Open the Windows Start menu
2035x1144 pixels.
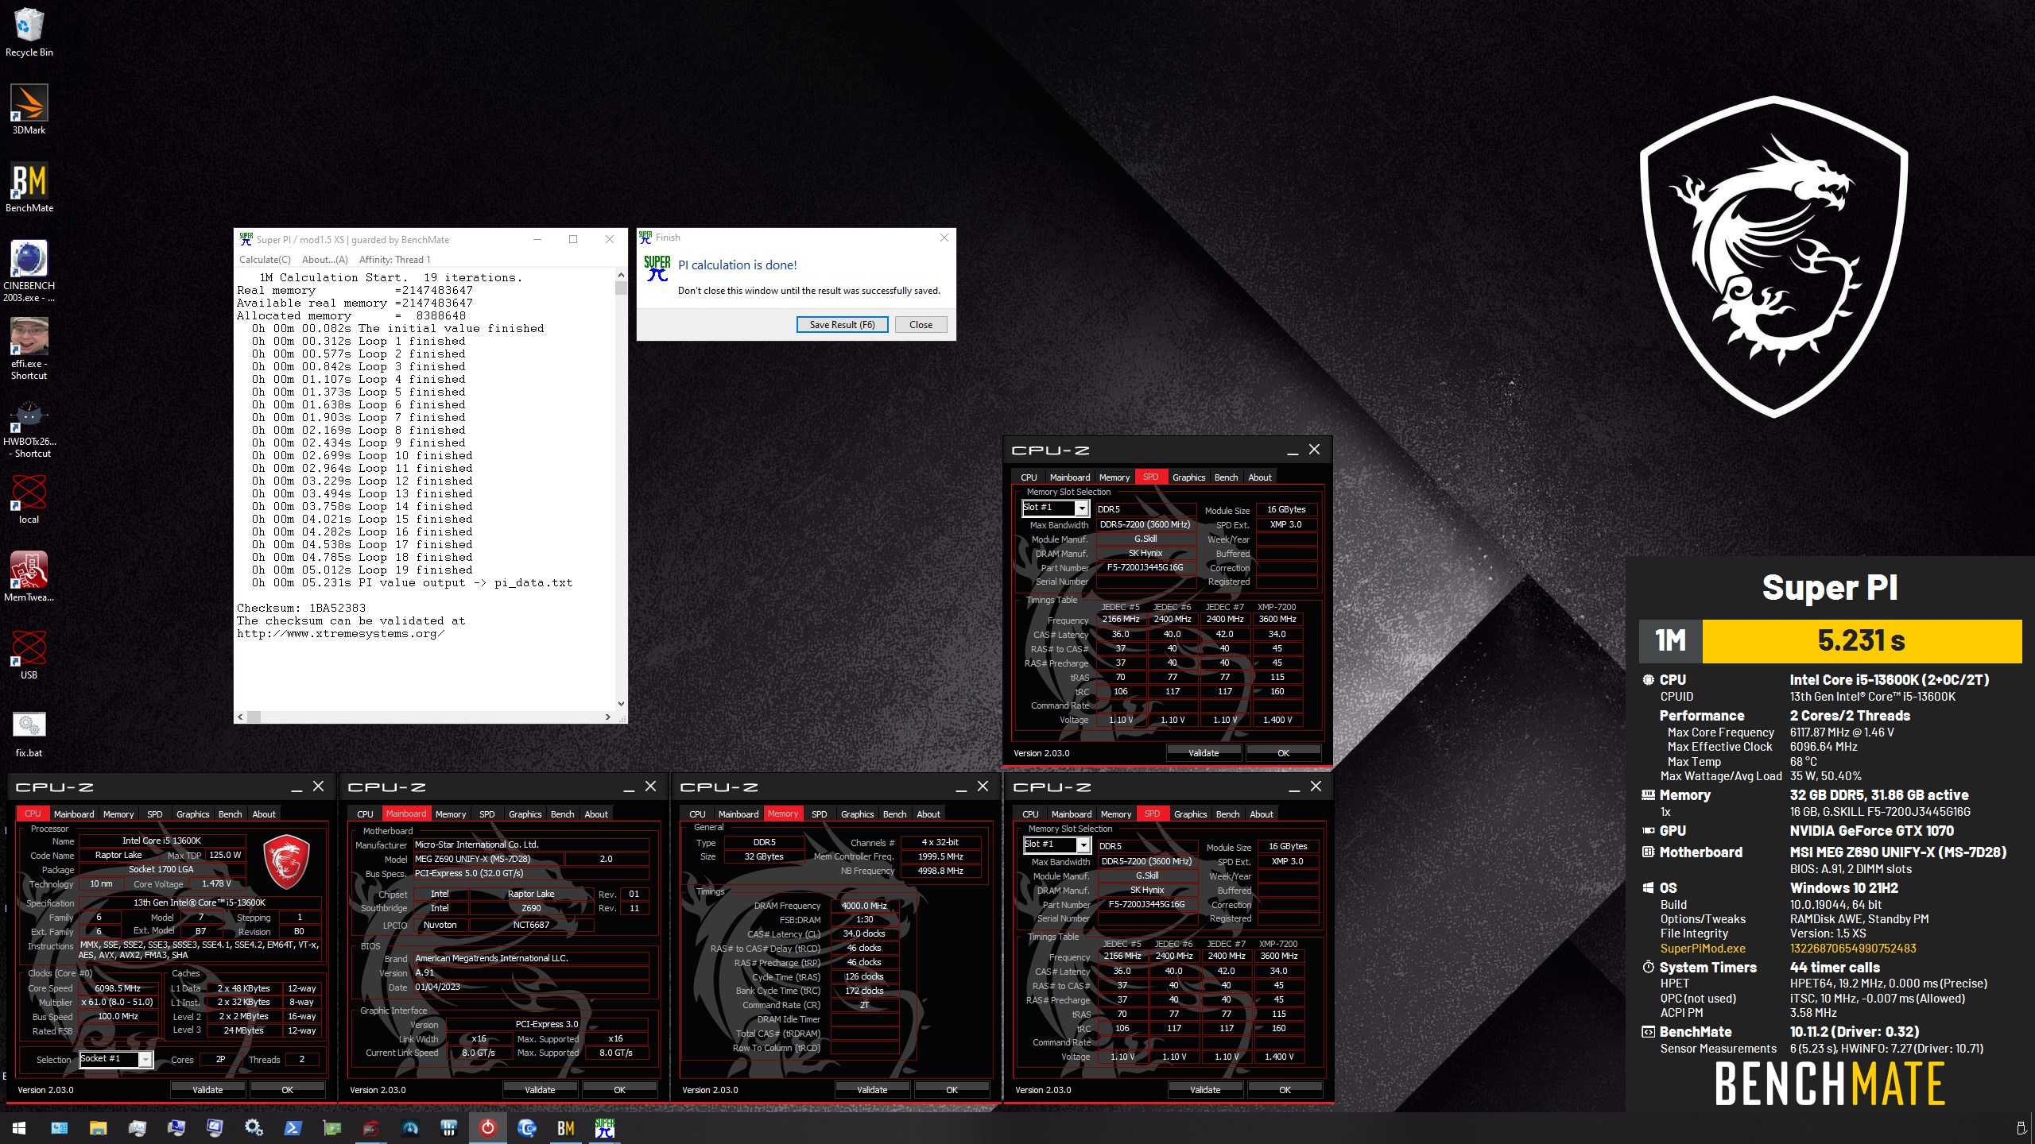19,1128
